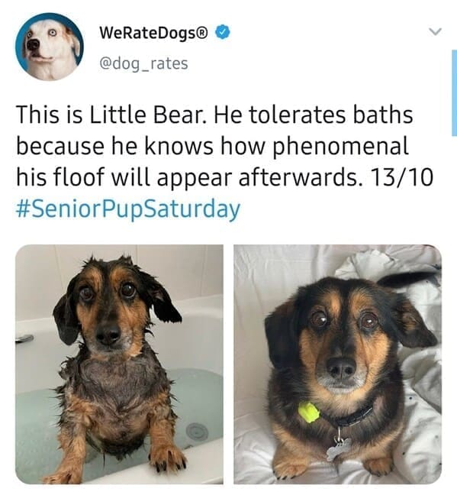Click the yellow collar tag in right photo
This screenshot has width=457, height=495.
[x=308, y=412]
